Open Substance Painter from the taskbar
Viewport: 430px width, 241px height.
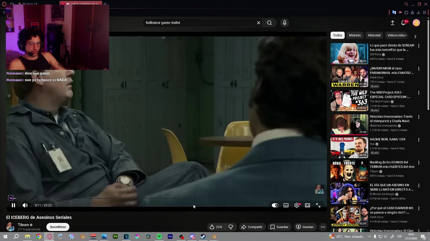[115, 237]
